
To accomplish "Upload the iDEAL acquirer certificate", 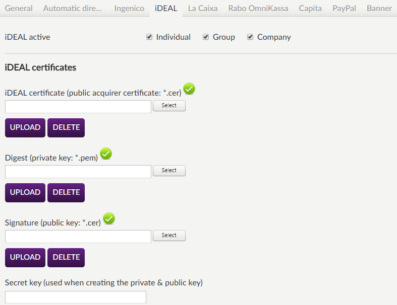I will [25, 128].
